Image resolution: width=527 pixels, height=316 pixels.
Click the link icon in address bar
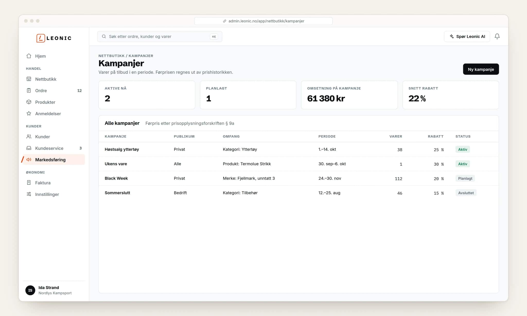pyautogui.click(x=225, y=21)
